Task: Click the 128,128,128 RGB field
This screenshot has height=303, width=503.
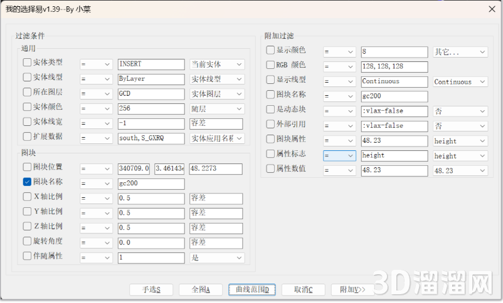Action: 394,66
